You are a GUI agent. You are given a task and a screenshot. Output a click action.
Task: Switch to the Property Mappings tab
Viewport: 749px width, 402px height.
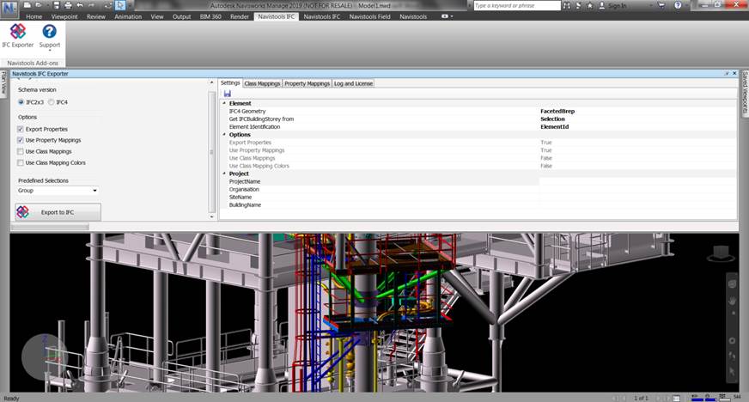(307, 83)
